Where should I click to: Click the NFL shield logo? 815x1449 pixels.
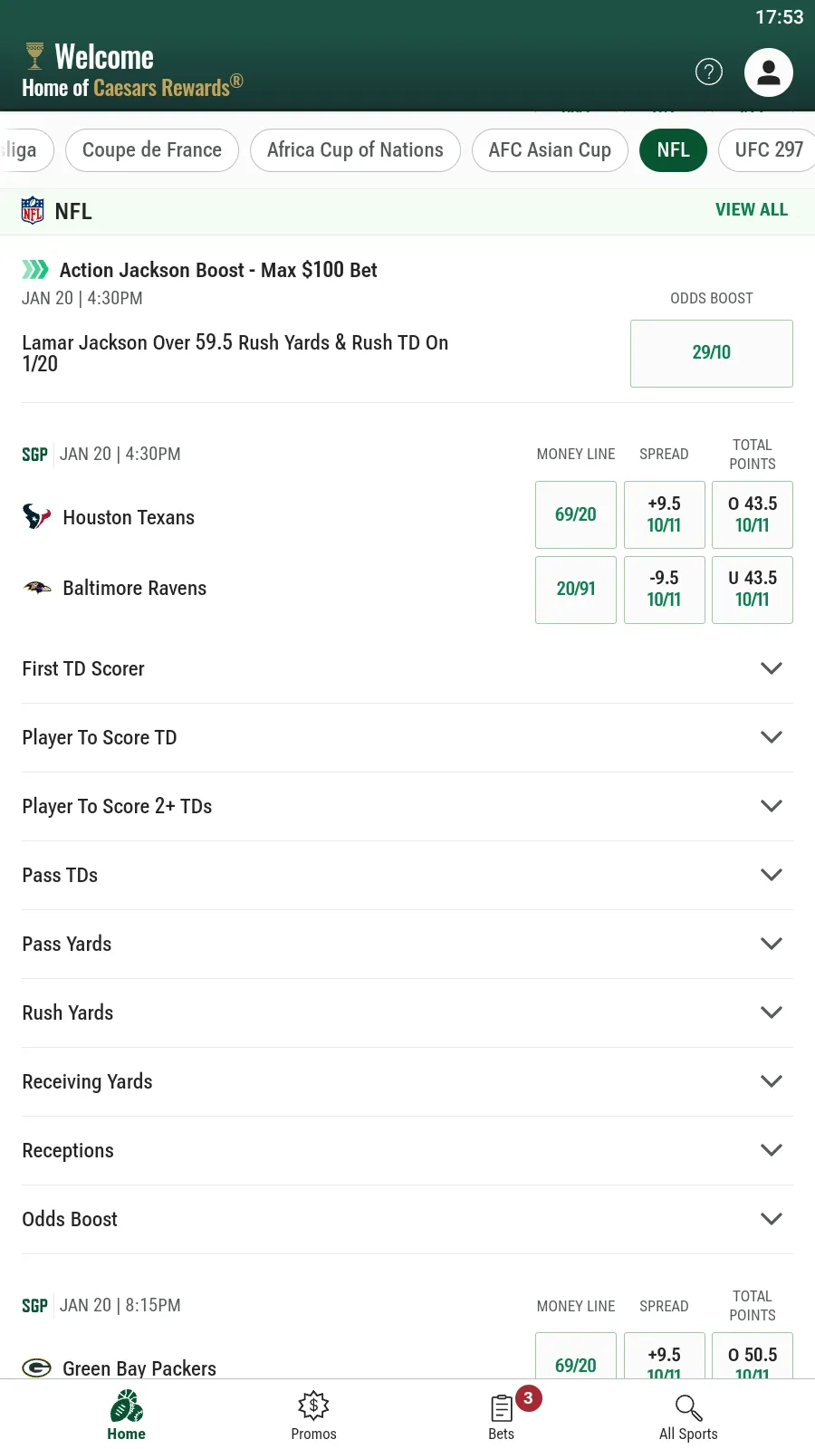(x=33, y=211)
